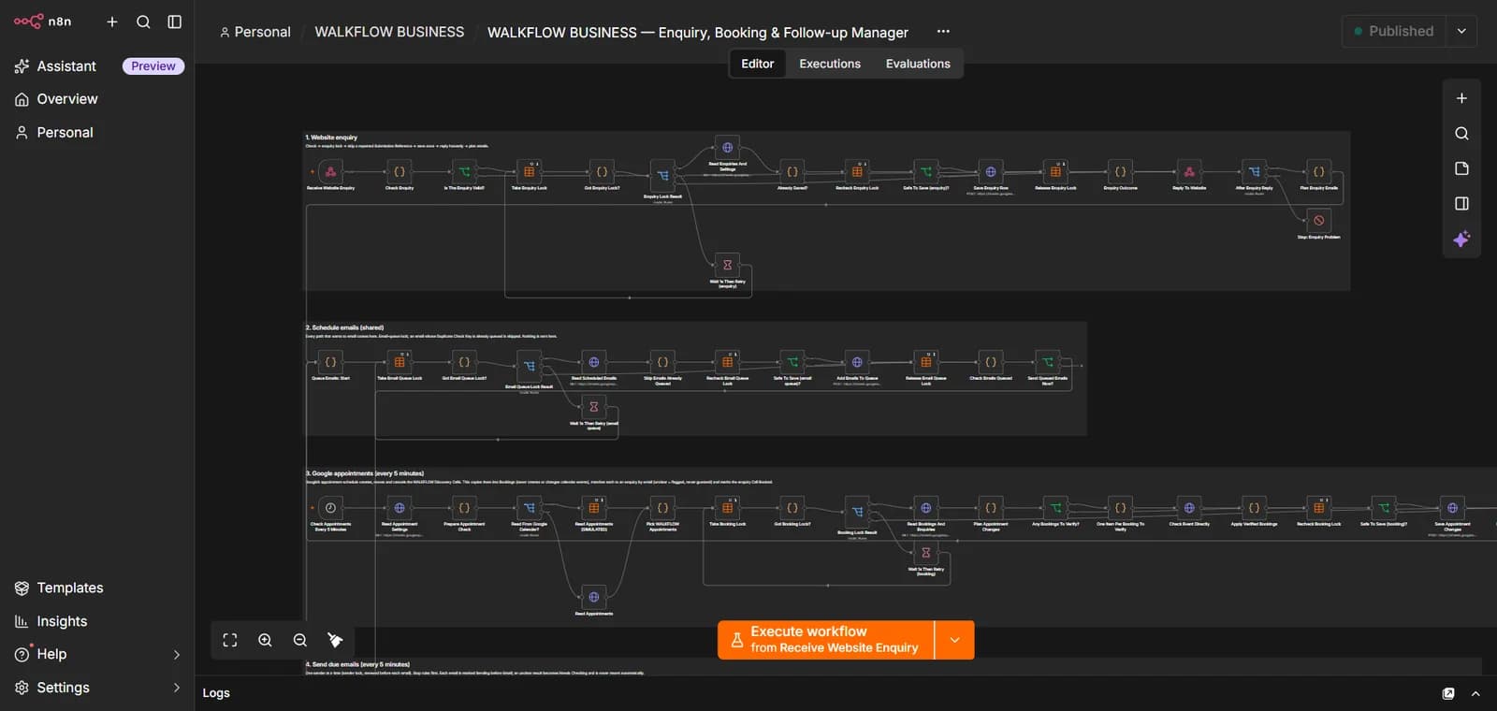Select the Stop: Enquiry Problem node
This screenshot has width=1497, height=711.
tap(1318, 221)
